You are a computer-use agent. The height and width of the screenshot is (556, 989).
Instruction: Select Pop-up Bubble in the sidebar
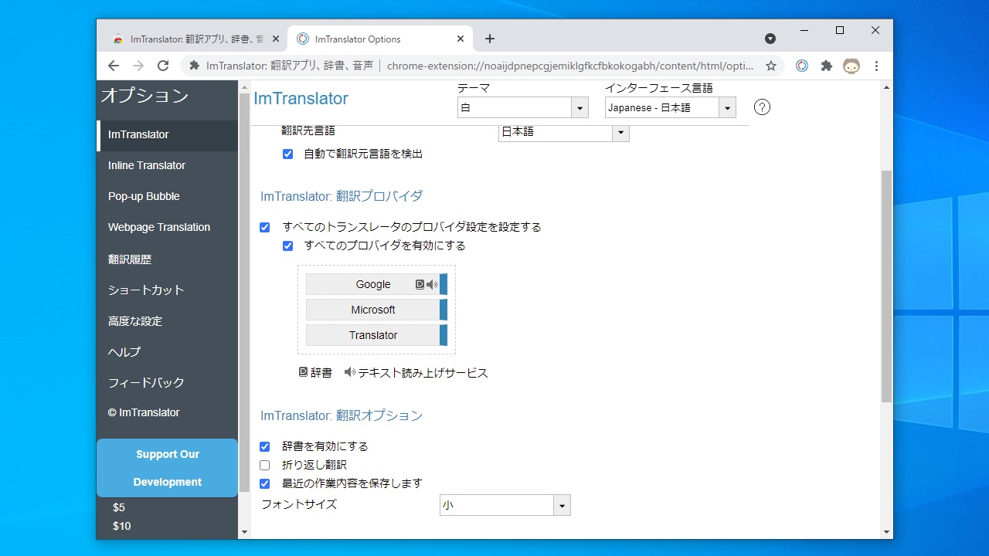pos(168,197)
